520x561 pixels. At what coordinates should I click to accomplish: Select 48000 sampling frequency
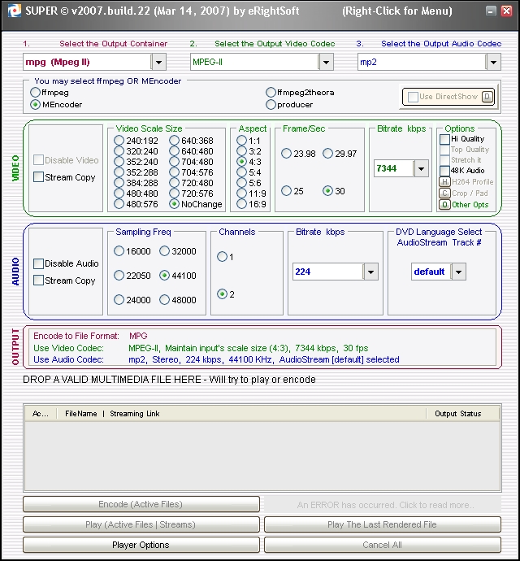click(164, 300)
